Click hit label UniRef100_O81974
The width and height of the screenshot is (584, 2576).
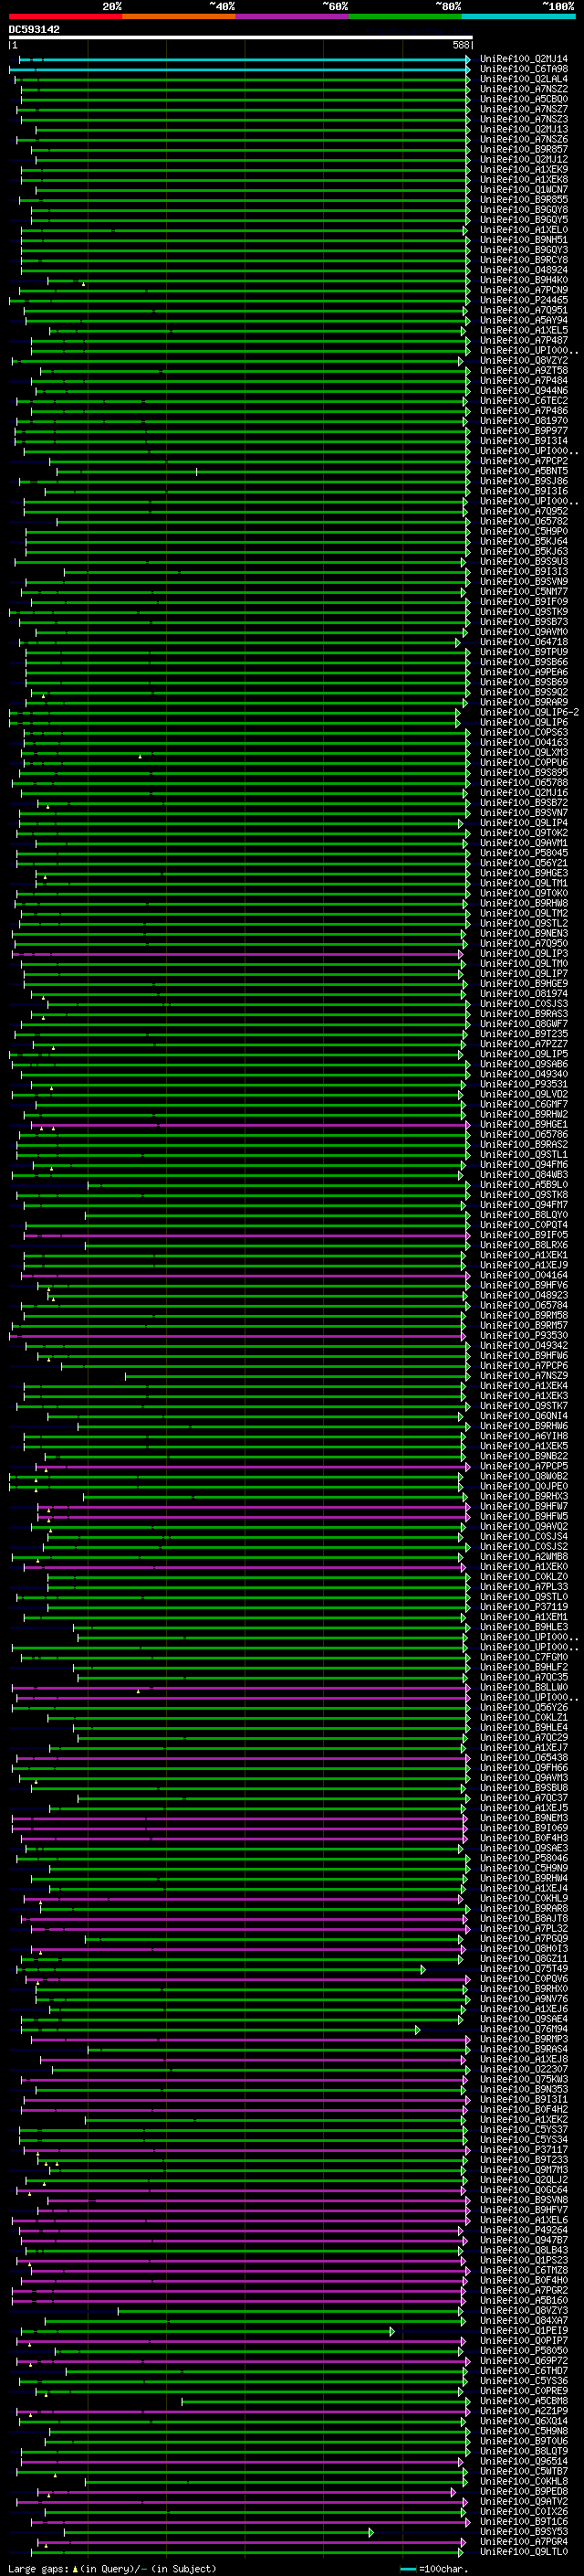(524, 994)
